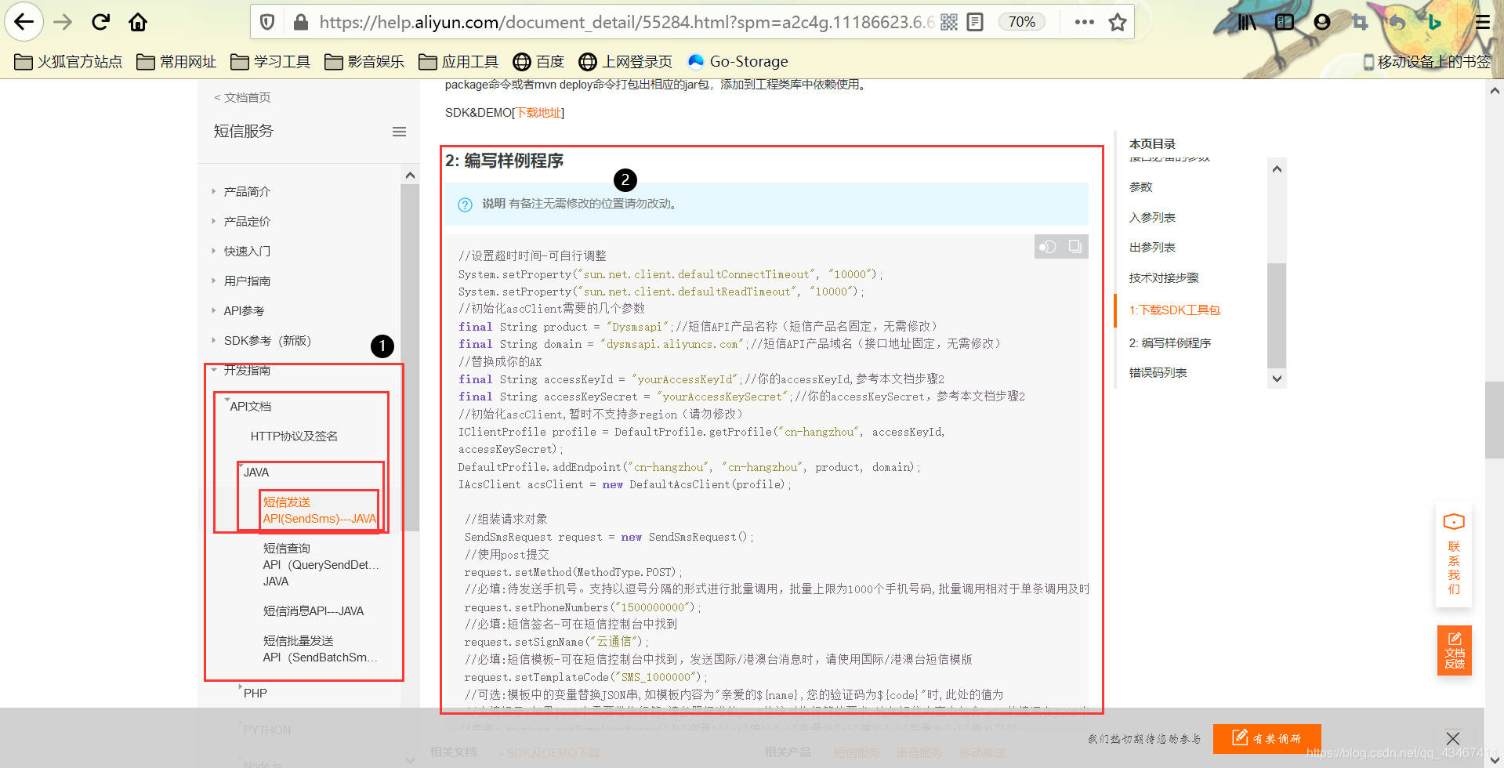Return to 文档首页
Viewport: 1504px width, 768px height.
(242, 97)
